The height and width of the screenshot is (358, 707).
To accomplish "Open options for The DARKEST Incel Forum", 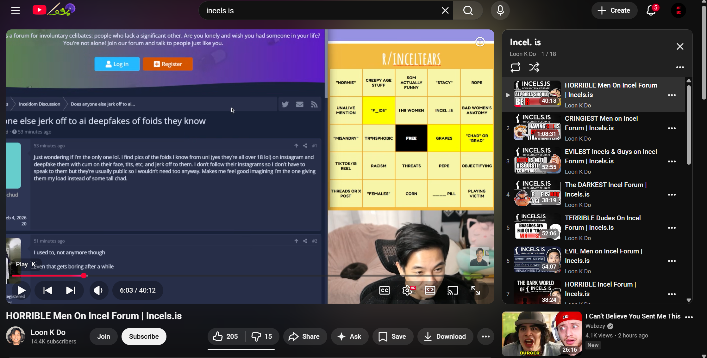I will pyautogui.click(x=672, y=194).
